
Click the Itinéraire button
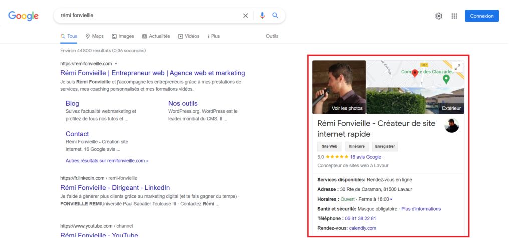(357, 146)
